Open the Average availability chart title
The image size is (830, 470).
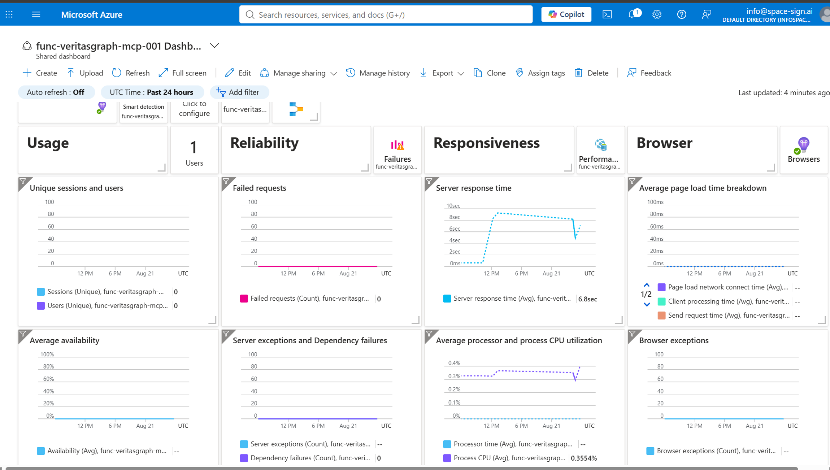click(x=64, y=340)
